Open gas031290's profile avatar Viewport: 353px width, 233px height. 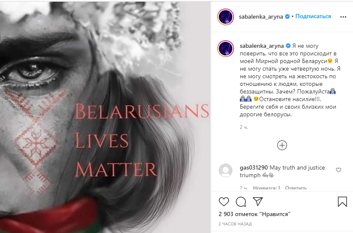click(226, 170)
